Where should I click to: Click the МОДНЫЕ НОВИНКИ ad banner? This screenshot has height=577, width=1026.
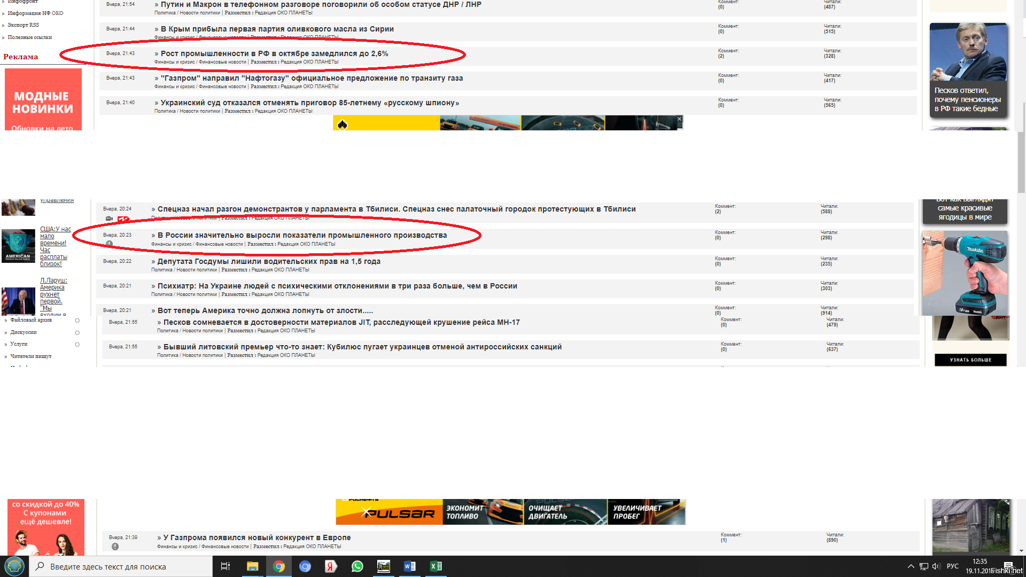click(43, 99)
